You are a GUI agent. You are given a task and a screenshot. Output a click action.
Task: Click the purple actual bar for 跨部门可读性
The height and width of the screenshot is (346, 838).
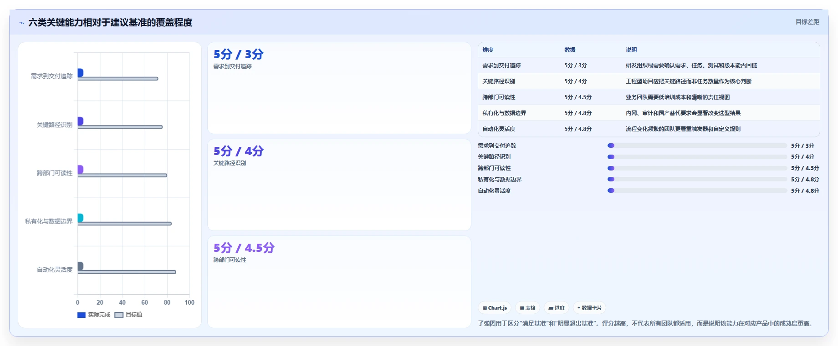pos(81,169)
